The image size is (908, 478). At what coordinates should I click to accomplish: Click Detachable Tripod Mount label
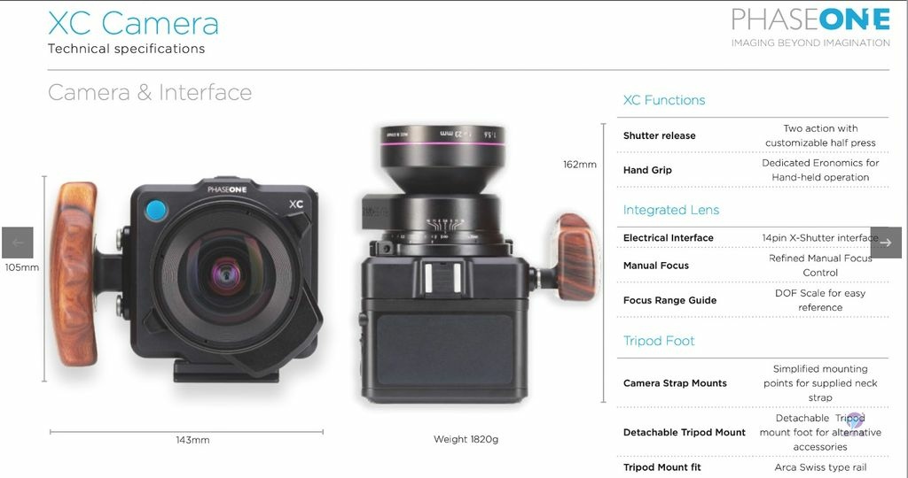[x=684, y=432]
